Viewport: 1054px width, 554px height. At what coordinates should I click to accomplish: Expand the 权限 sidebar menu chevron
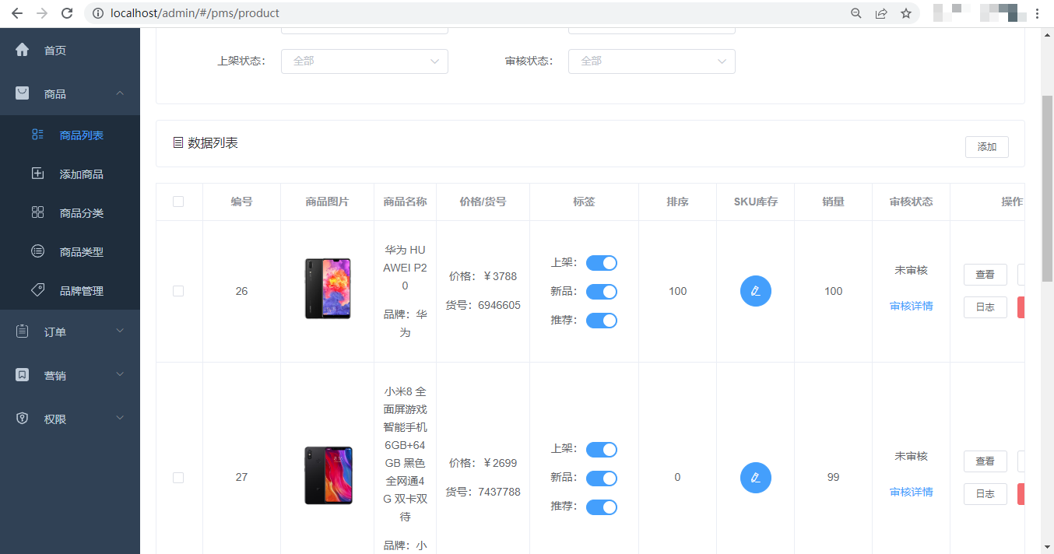(120, 419)
